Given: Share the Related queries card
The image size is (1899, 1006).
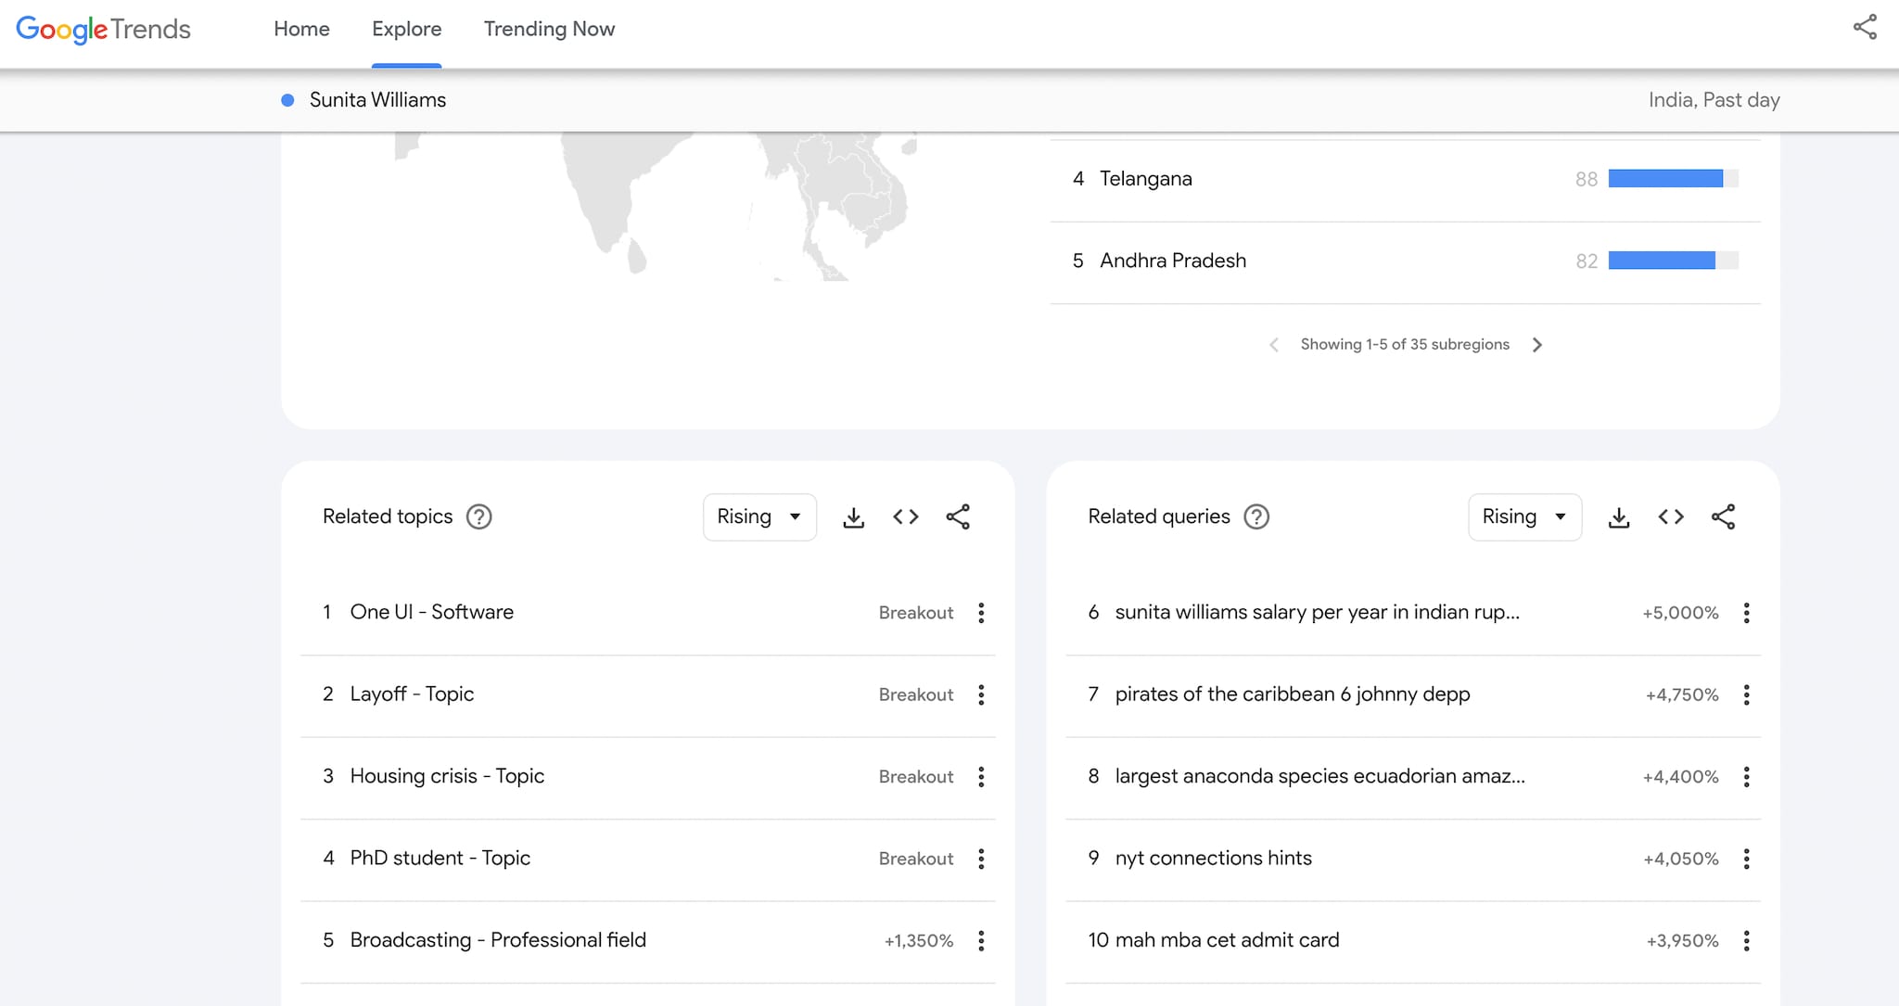Looking at the screenshot, I should [1723, 517].
